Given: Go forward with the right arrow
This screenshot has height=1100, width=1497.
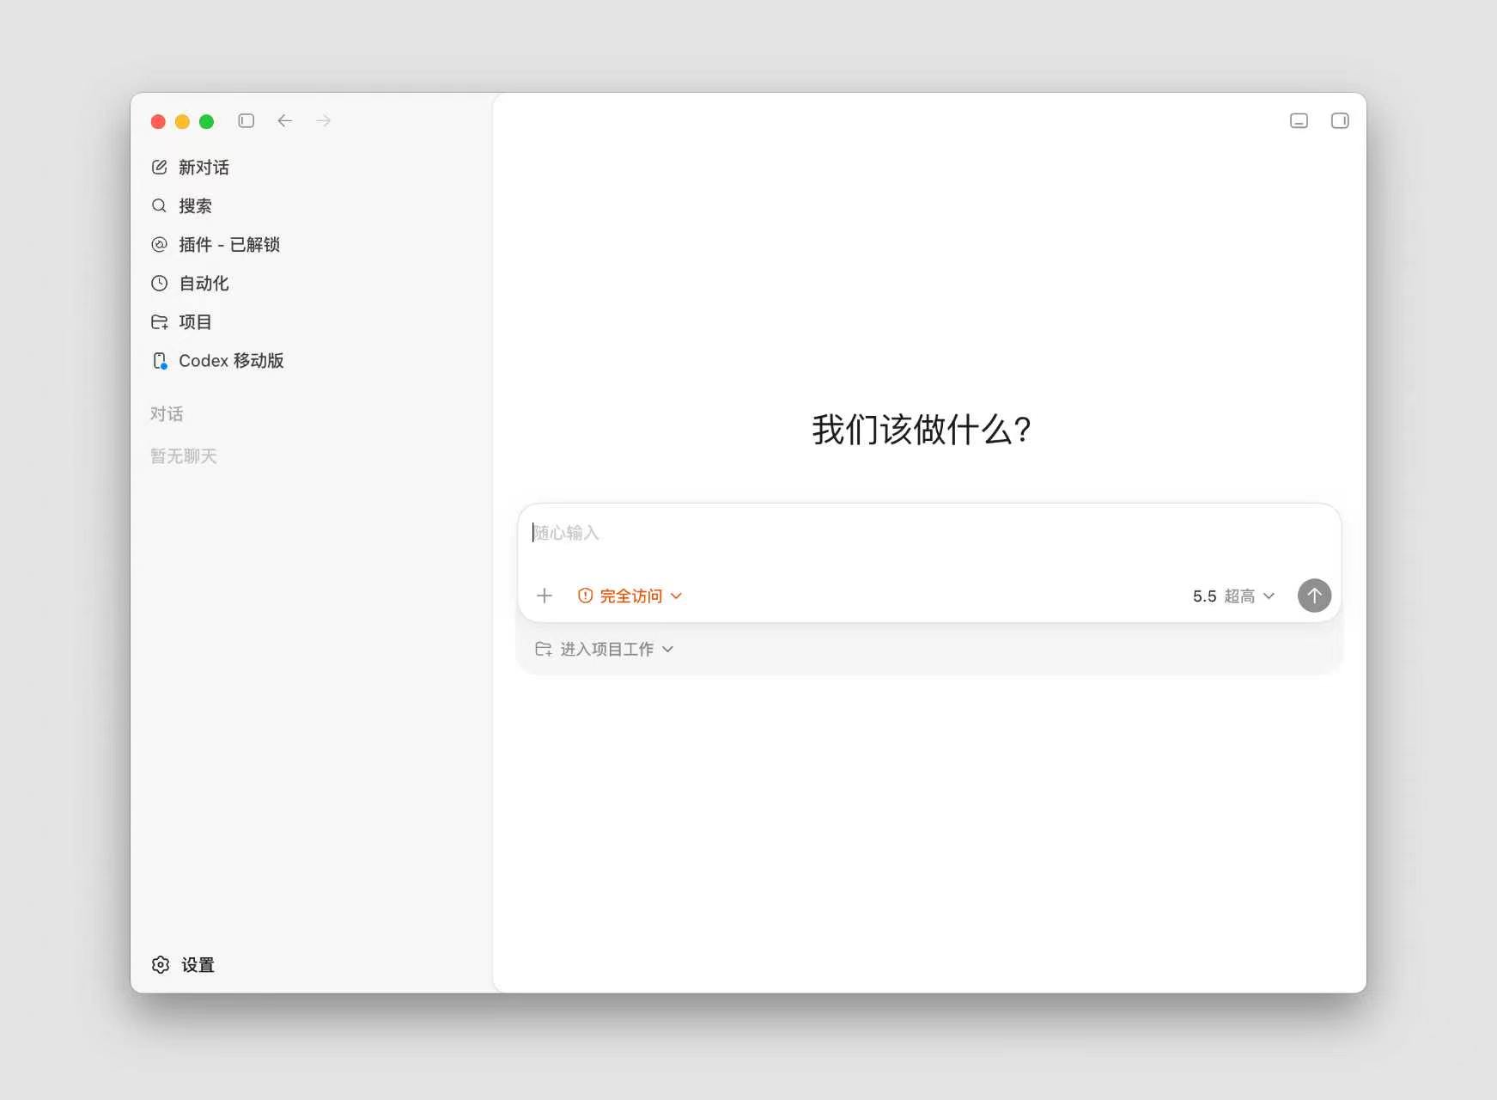Looking at the screenshot, I should coord(323,121).
